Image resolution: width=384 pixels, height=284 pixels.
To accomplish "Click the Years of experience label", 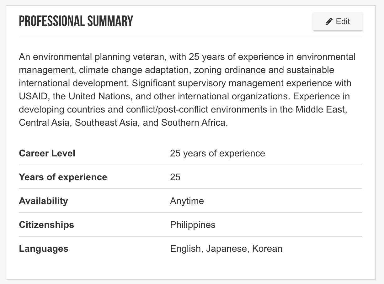I will 63,177.
